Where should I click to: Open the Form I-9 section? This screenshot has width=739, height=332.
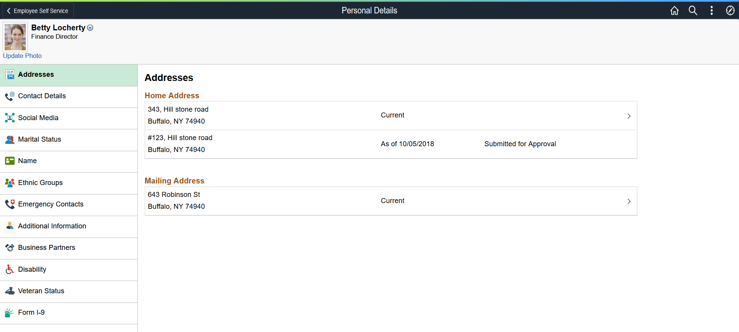pos(69,313)
